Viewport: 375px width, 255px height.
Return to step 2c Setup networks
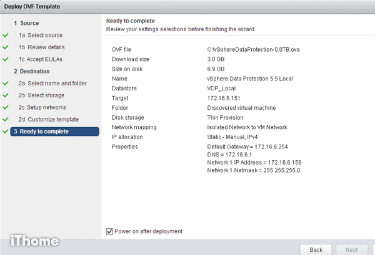point(44,107)
